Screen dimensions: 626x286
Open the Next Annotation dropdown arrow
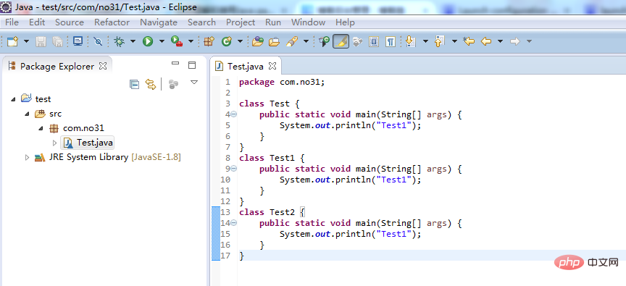point(425,41)
